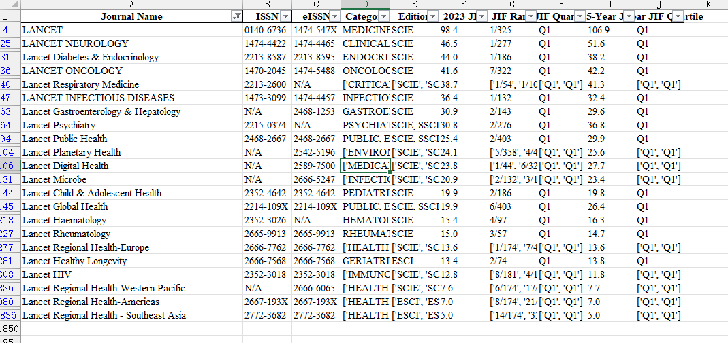The width and height of the screenshot is (728, 343).
Task: Select 5-Year JIF value 106.9
Action: click(611, 31)
